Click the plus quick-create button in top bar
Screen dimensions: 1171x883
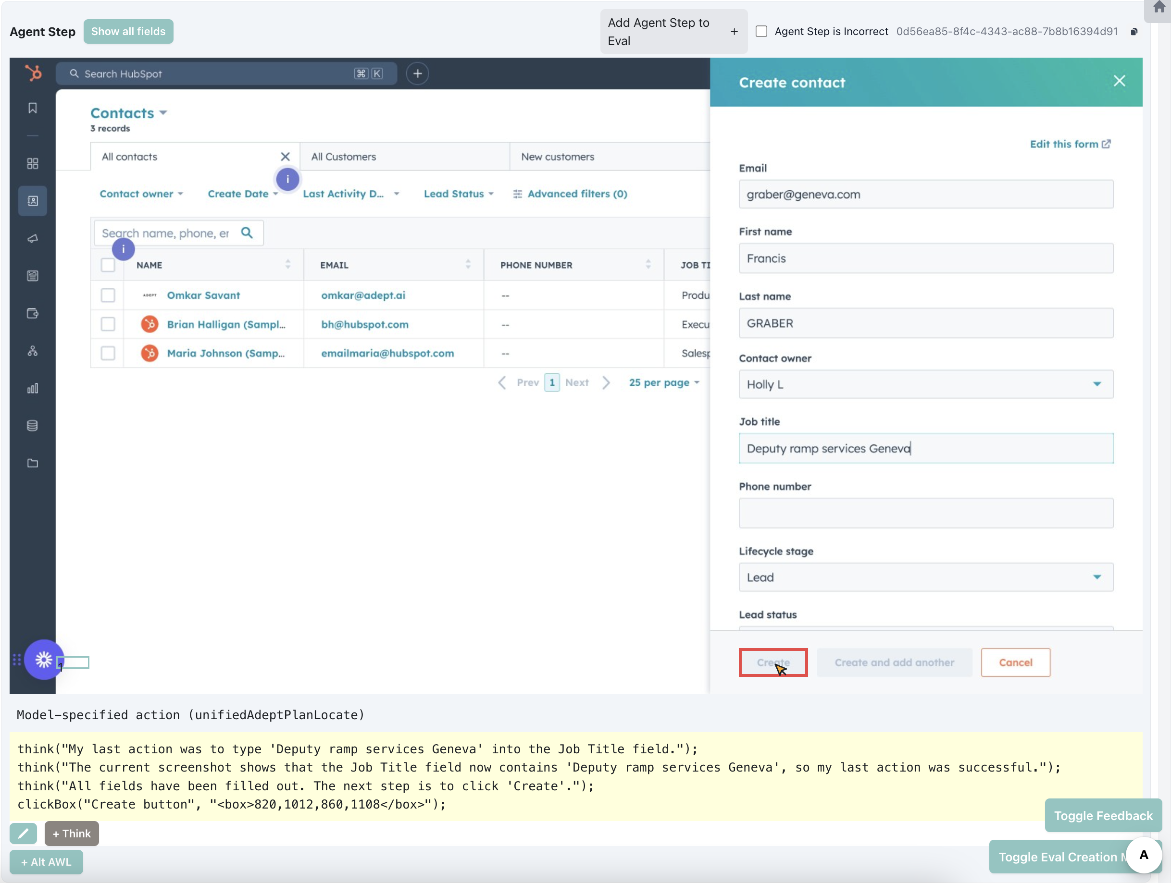(417, 74)
